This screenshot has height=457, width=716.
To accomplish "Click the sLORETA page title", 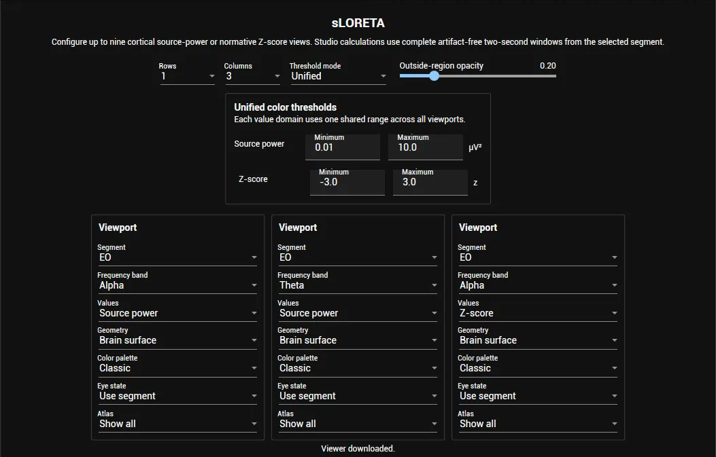I will click(x=358, y=23).
